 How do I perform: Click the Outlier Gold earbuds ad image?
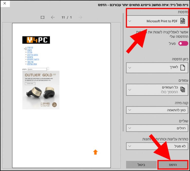click(x=41, y=90)
